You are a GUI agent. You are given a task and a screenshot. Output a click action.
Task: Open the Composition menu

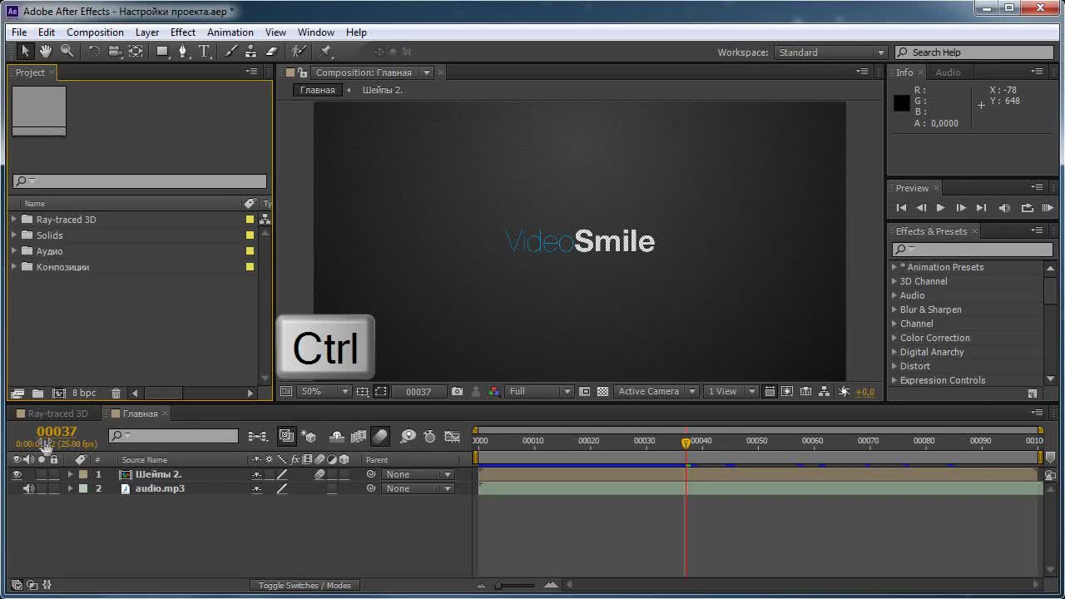(x=95, y=32)
